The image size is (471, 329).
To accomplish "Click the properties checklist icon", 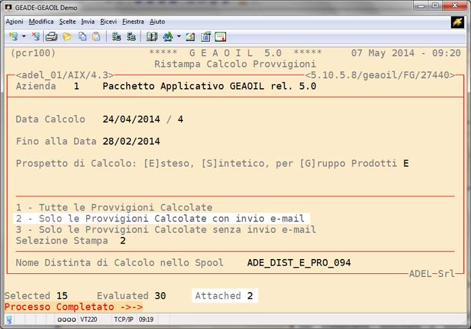I will click(x=206, y=36).
